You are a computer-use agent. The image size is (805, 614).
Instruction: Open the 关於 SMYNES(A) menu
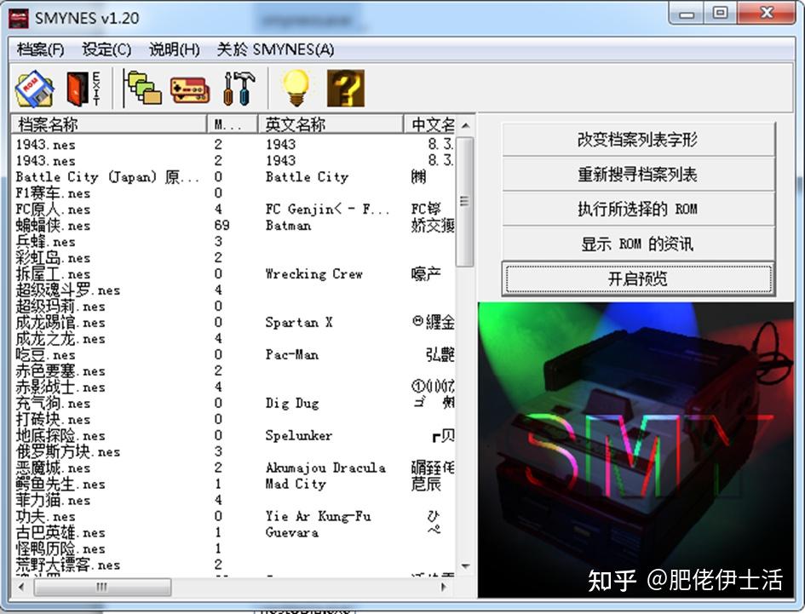(x=275, y=49)
